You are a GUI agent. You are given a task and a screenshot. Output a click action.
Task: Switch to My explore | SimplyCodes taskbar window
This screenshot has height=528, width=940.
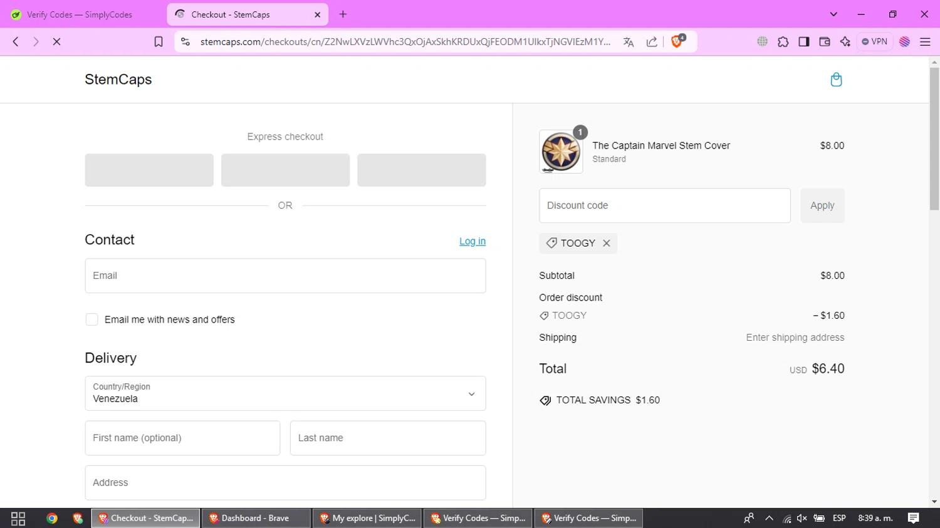tap(367, 518)
